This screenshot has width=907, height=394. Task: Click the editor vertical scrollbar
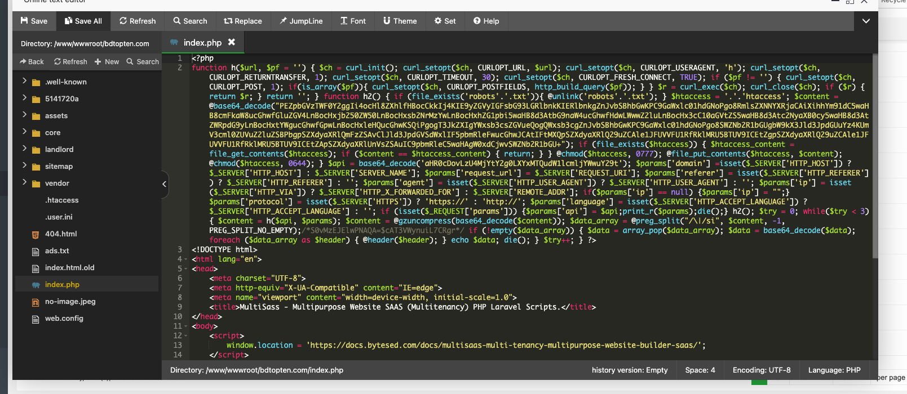coord(875,156)
